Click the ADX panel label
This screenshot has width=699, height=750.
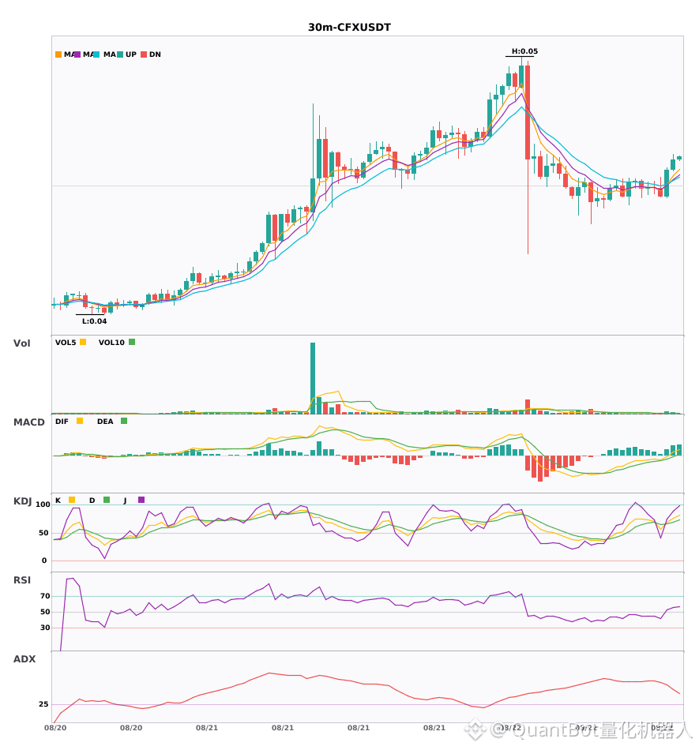coord(24,659)
